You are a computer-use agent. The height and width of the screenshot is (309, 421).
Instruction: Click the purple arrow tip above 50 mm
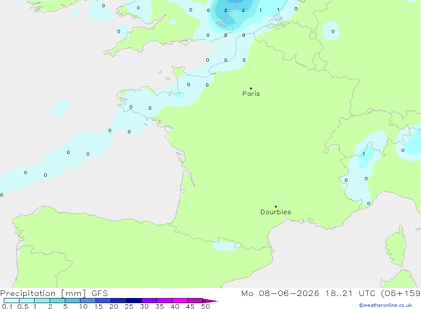point(210,301)
